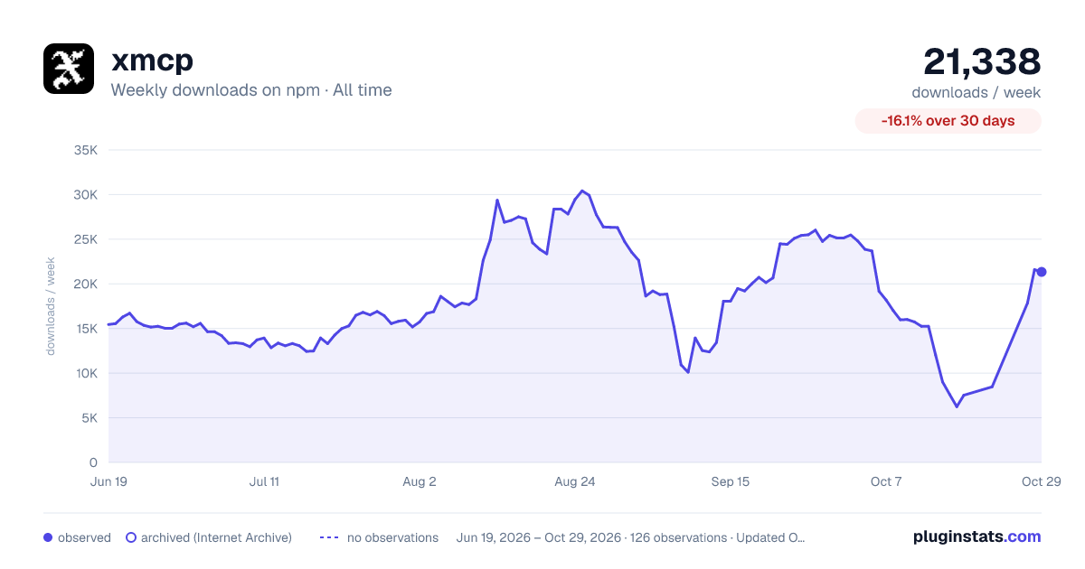The height and width of the screenshot is (569, 1085).
Task: Click the observed legend filled dot
Action: click(48, 537)
